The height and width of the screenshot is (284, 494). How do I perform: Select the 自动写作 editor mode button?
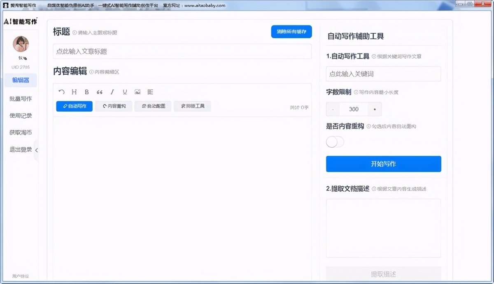74,106
